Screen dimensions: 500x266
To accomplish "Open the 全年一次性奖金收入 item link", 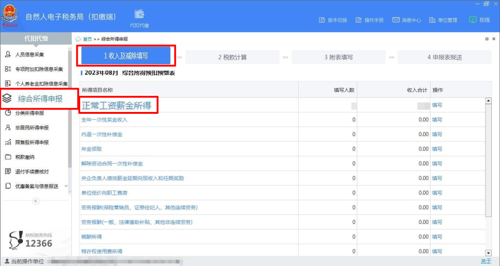I will coord(104,120).
